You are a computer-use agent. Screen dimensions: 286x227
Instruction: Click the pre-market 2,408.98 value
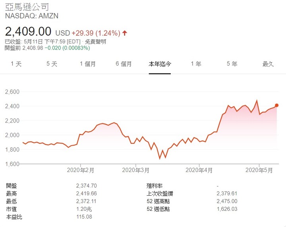33,48
